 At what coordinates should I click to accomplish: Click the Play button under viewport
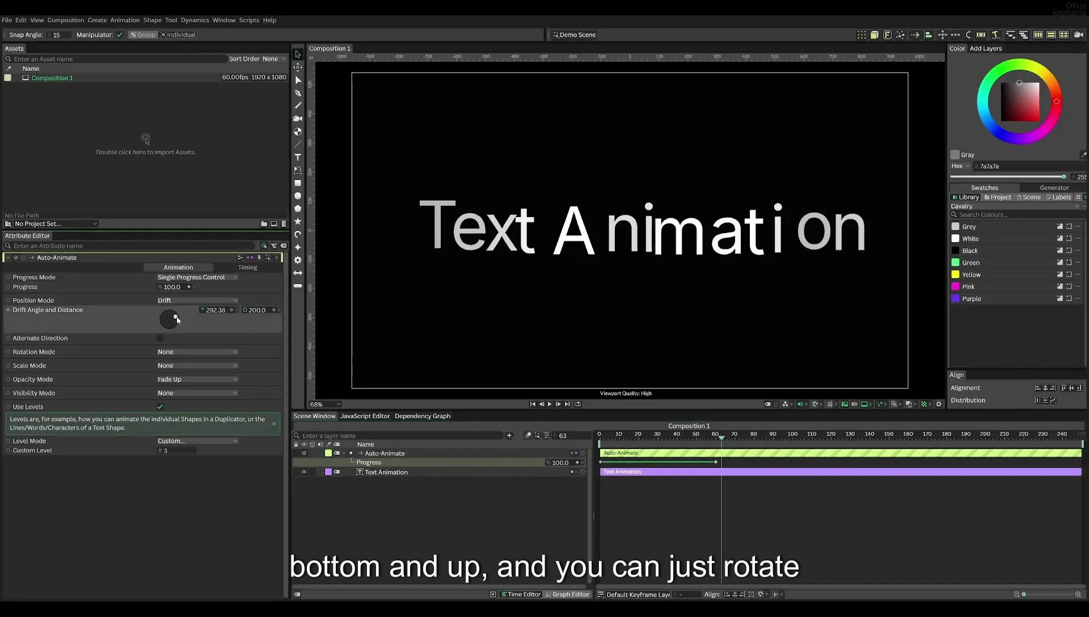(550, 404)
